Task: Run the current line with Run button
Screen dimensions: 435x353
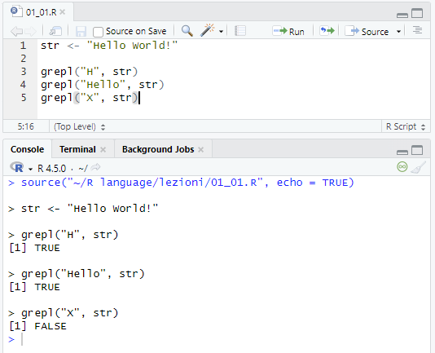Action: coord(288,31)
